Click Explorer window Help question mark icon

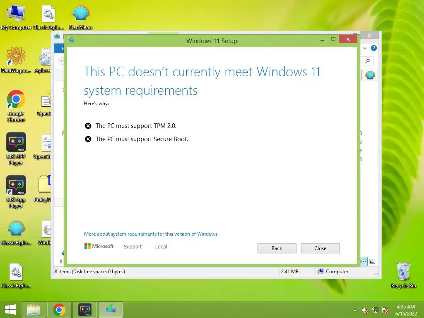point(374,48)
